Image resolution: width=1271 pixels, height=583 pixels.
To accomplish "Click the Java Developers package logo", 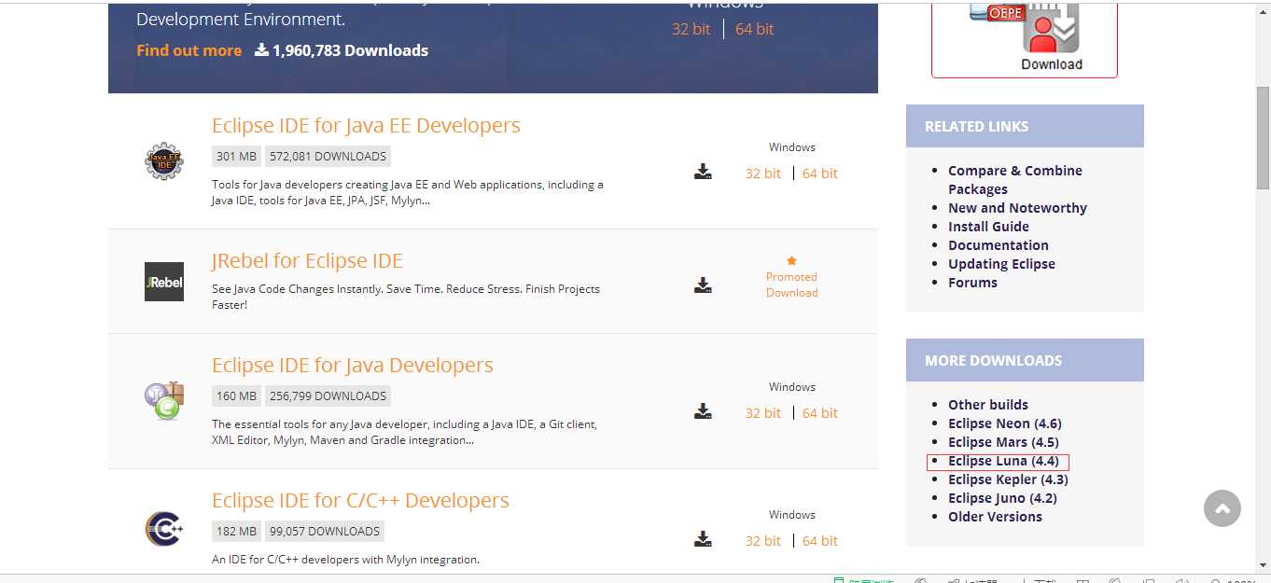I will point(164,401).
